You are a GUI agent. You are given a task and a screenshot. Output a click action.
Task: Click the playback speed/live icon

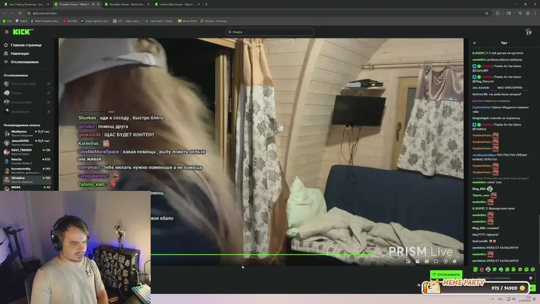445,261
